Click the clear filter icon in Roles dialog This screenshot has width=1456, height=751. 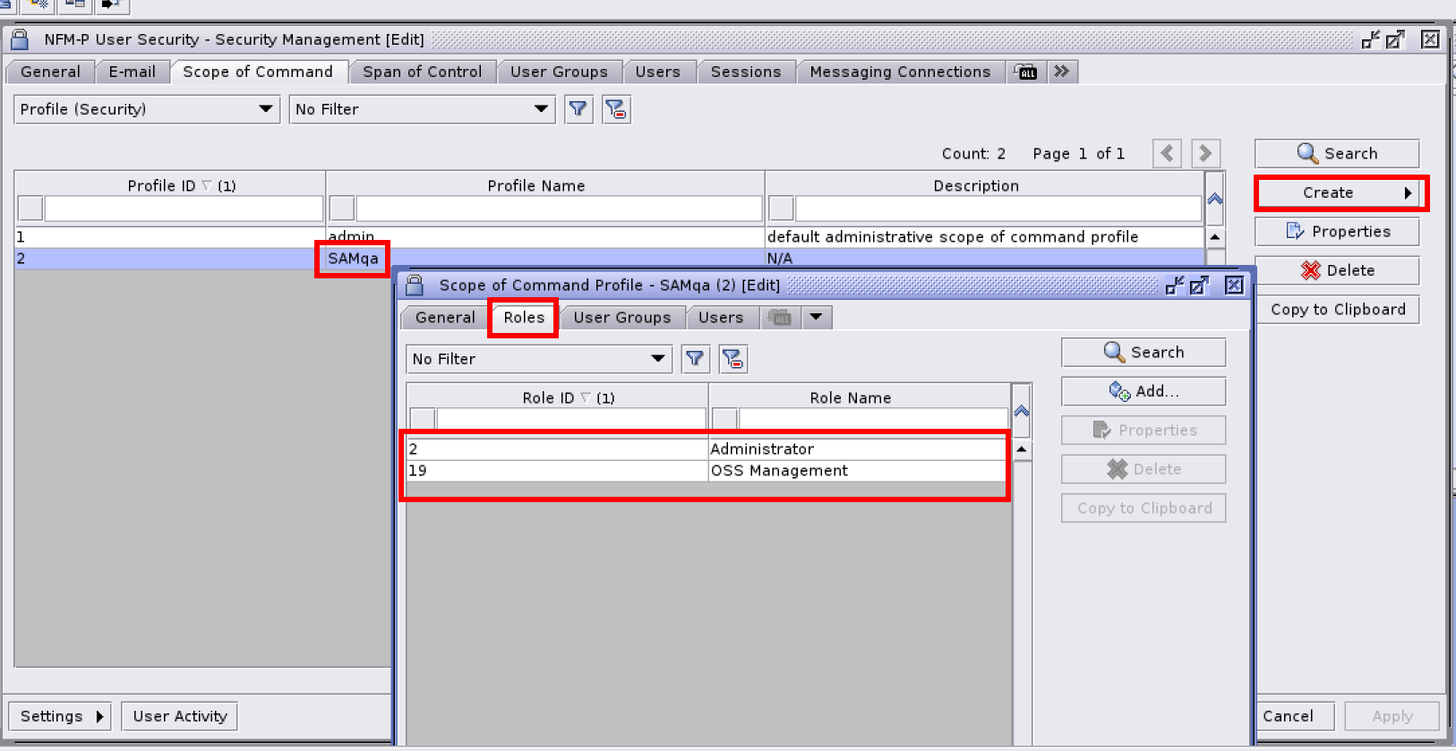[732, 359]
